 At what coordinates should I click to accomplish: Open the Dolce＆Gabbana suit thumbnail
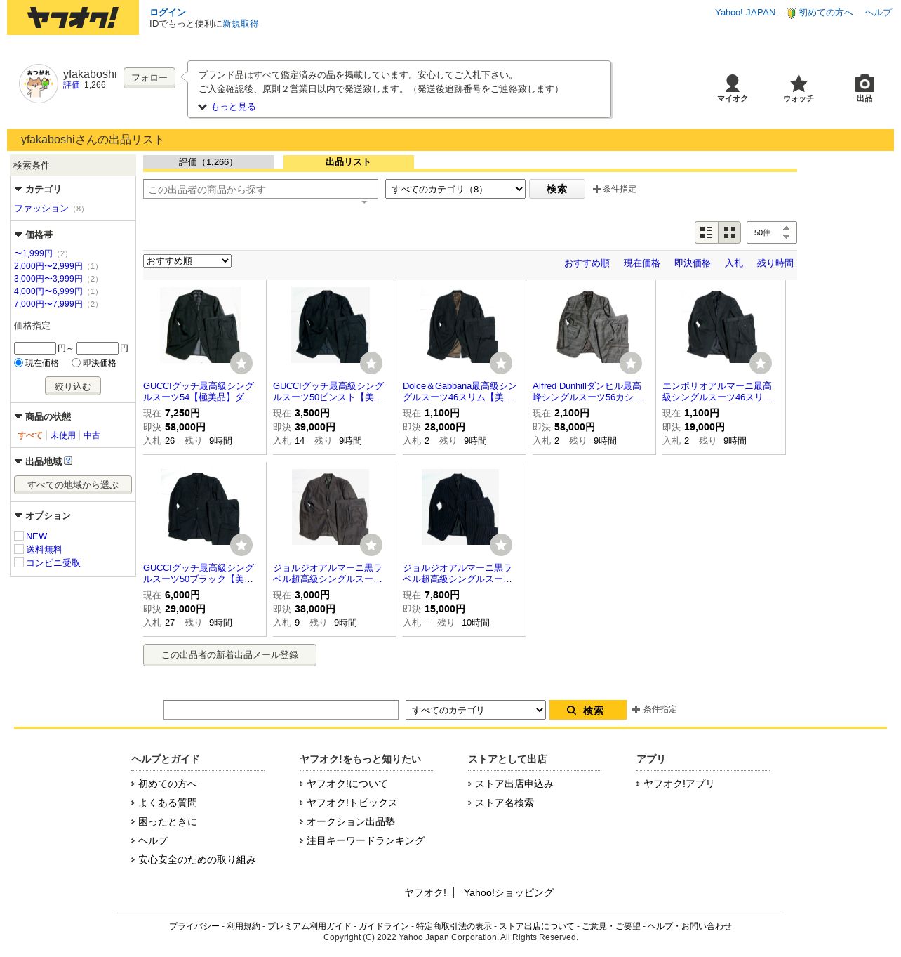[x=460, y=325]
